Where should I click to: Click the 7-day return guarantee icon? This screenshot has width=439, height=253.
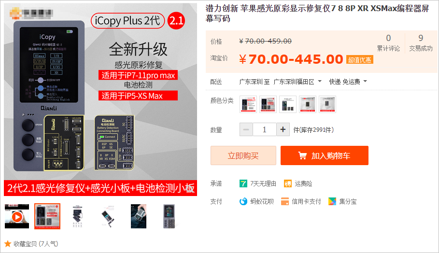click(243, 183)
